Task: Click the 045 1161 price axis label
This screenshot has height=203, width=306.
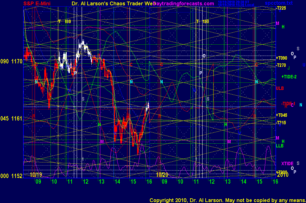Action: [11, 118]
